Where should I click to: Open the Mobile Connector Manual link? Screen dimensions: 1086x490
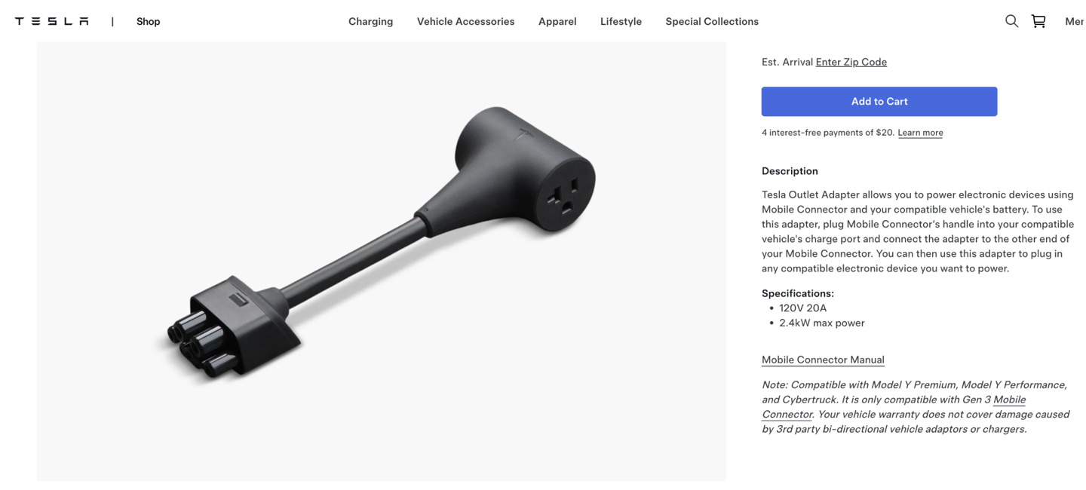[823, 360]
